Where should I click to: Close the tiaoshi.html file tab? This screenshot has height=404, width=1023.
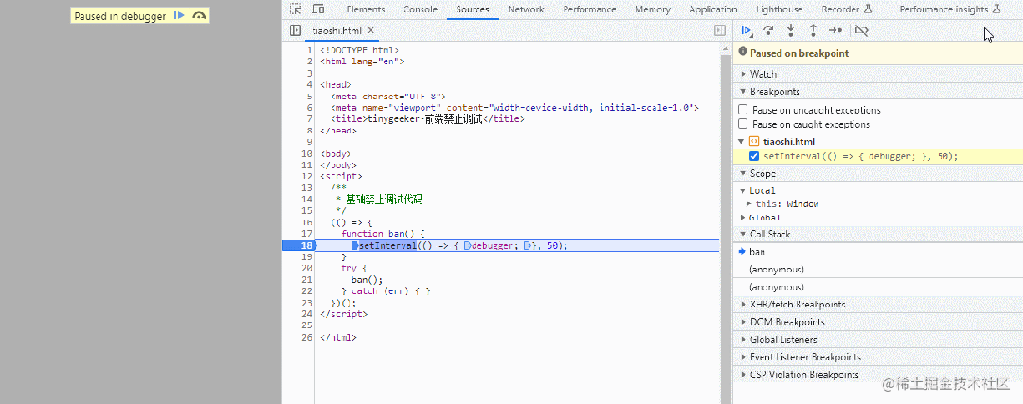370,30
